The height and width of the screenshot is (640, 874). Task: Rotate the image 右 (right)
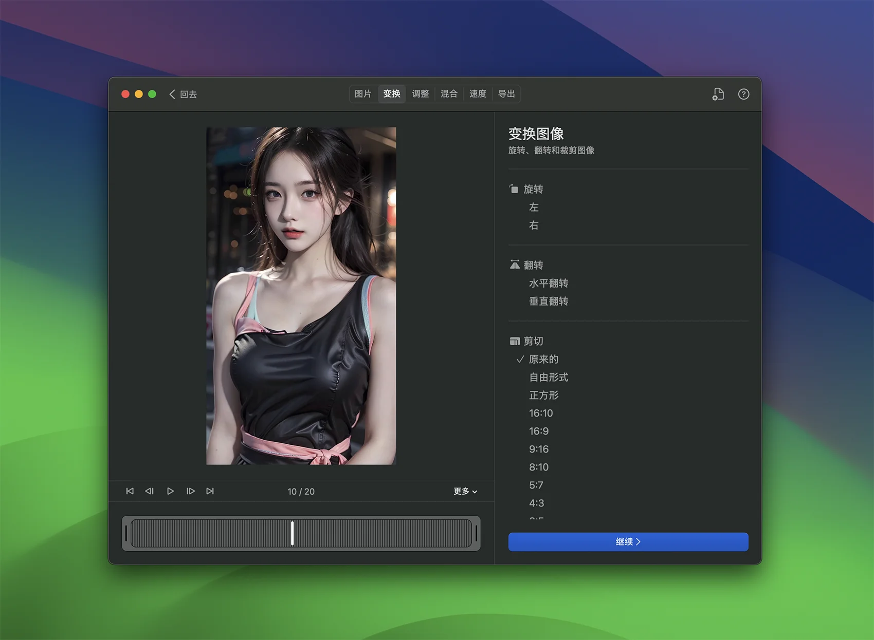click(x=534, y=225)
